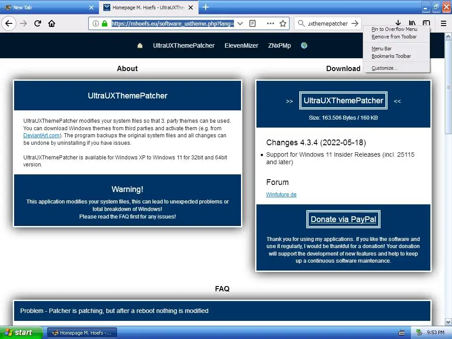Image resolution: width=452 pixels, height=339 pixels.
Task: Open ZNxPMp nav link
Action: point(279,45)
